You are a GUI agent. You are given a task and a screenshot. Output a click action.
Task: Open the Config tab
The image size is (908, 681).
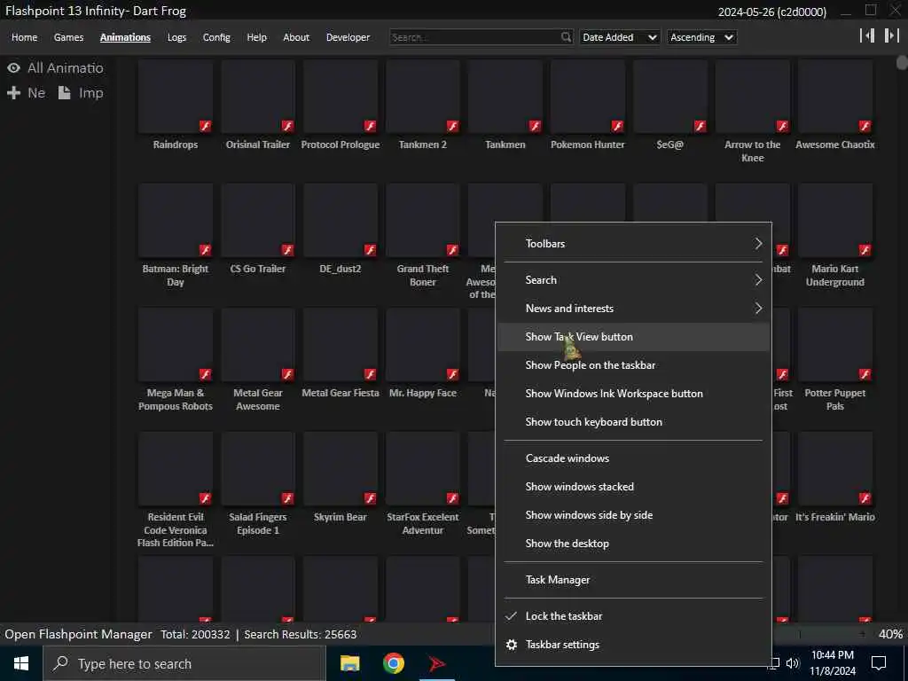216,37
